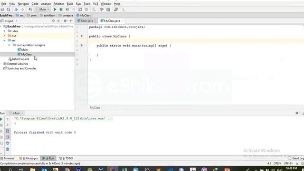304x171 pixels.
Task: Click the Stop square icon in main toolbar
Action: (86, 9)
